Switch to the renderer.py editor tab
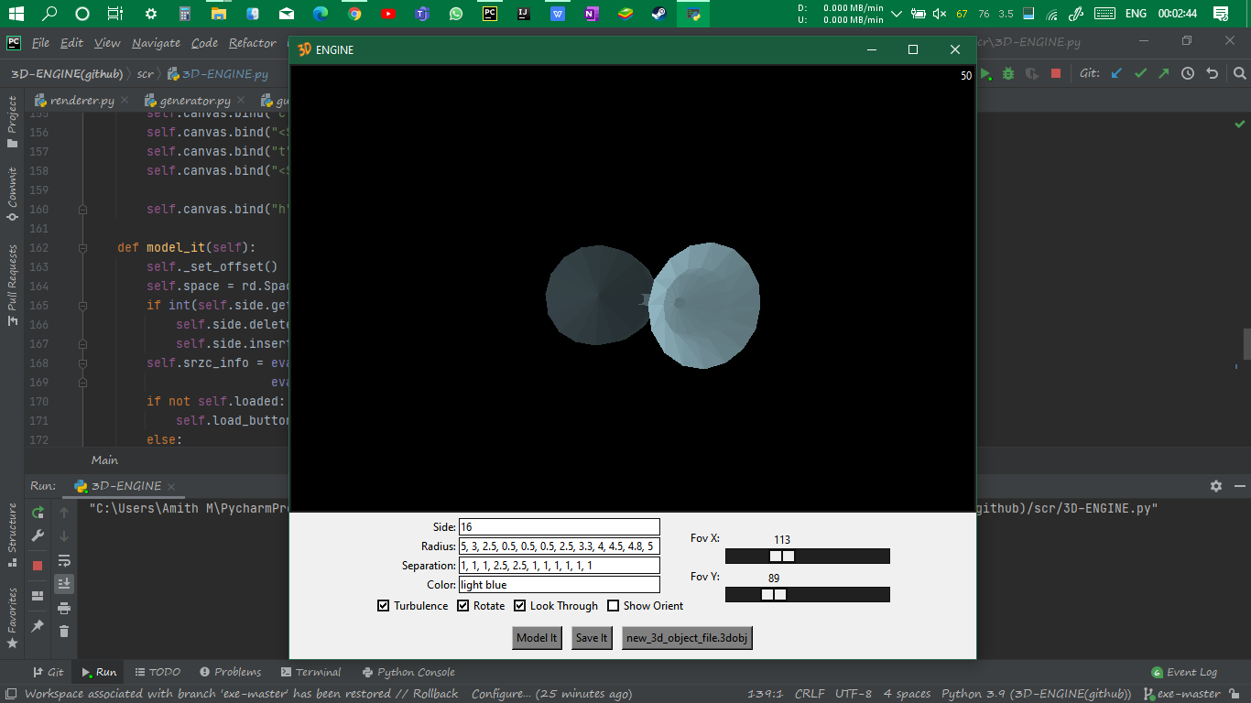The image size is (1251, 703). [x=82, y=101]
